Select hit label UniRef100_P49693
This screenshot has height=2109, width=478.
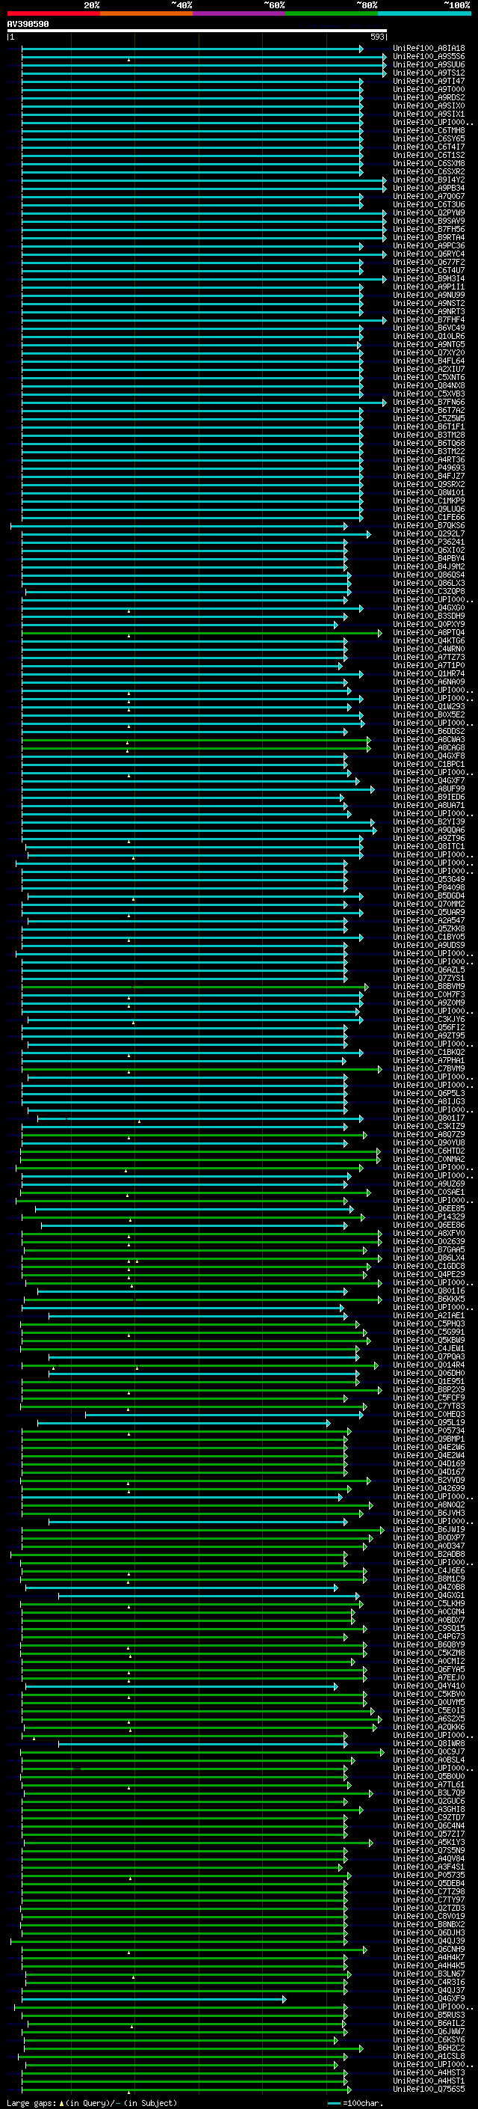(429, 468)
